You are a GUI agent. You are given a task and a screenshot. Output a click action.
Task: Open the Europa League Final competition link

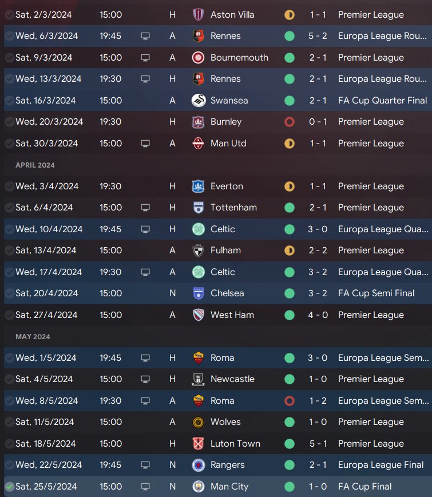click(381, 465)
